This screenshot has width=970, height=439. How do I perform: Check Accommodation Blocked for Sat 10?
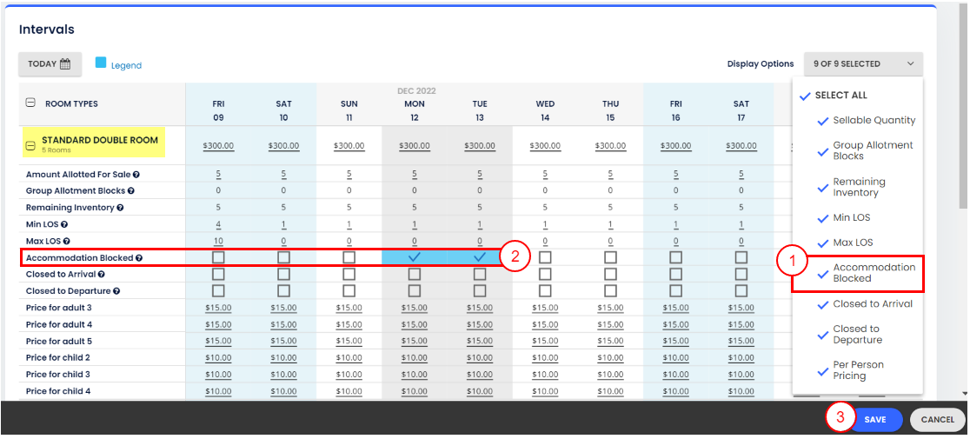pos(283,257)
